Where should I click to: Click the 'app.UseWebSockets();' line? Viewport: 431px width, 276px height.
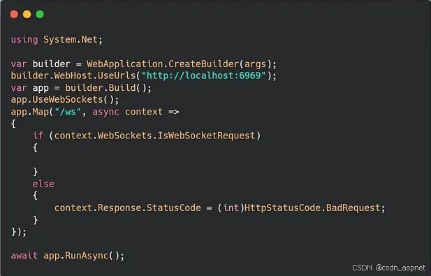click(65, 99)
